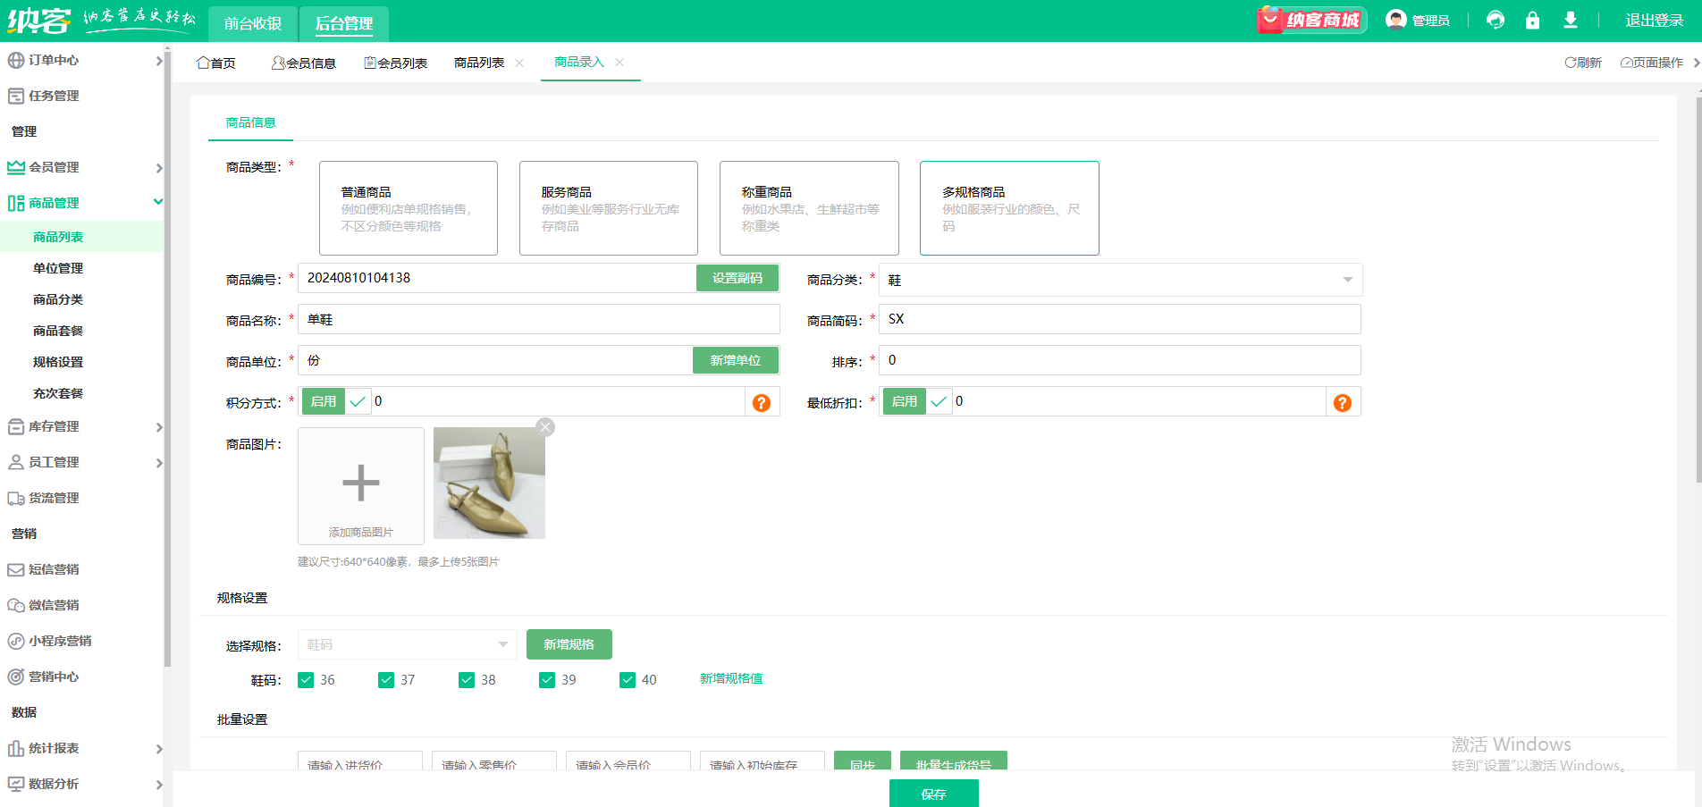Click the 统计报表 chart icon
The height and width of the screenshot is (807, 1702).
pyautogui.click(x=16, y=748)
